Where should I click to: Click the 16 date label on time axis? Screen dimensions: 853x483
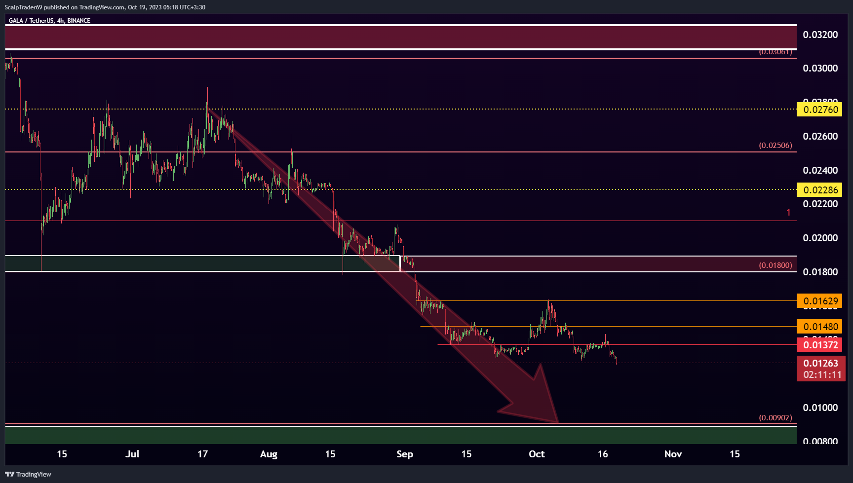[603, 454]
